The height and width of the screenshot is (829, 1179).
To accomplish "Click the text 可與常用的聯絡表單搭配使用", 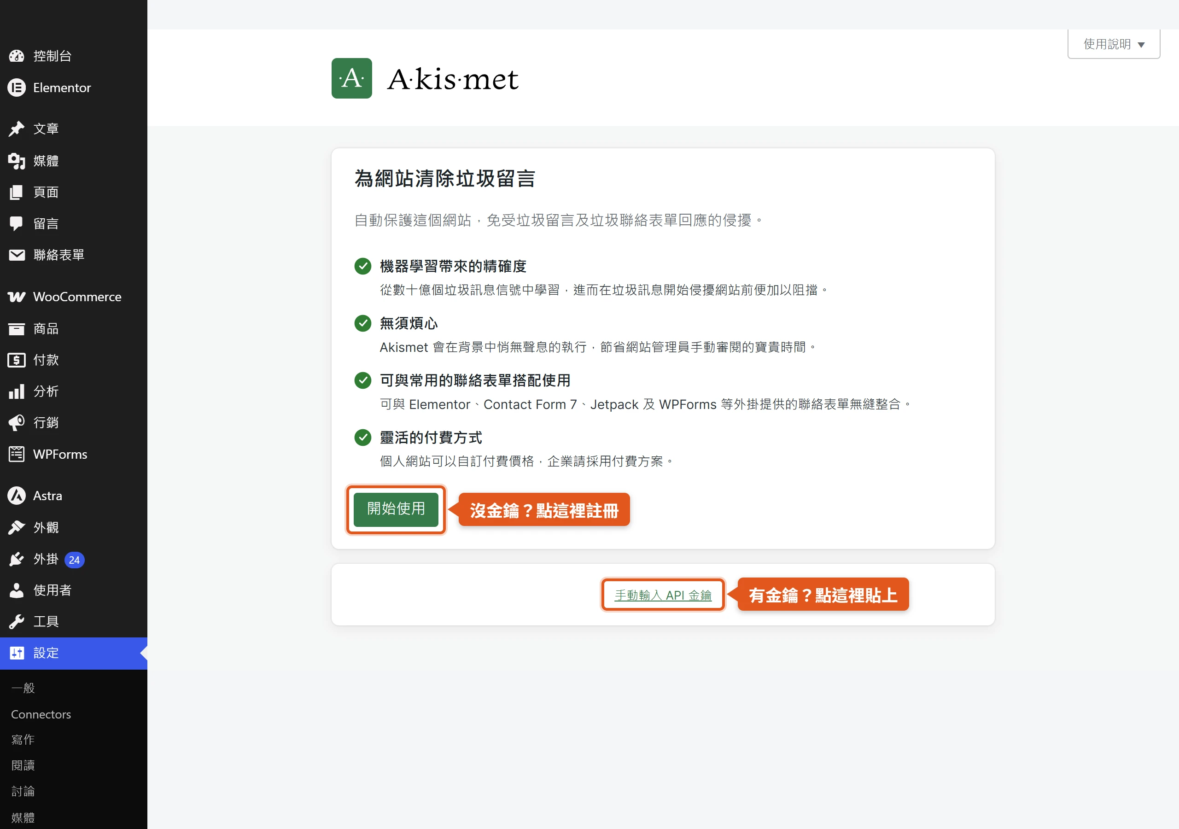I will [475, 380].
